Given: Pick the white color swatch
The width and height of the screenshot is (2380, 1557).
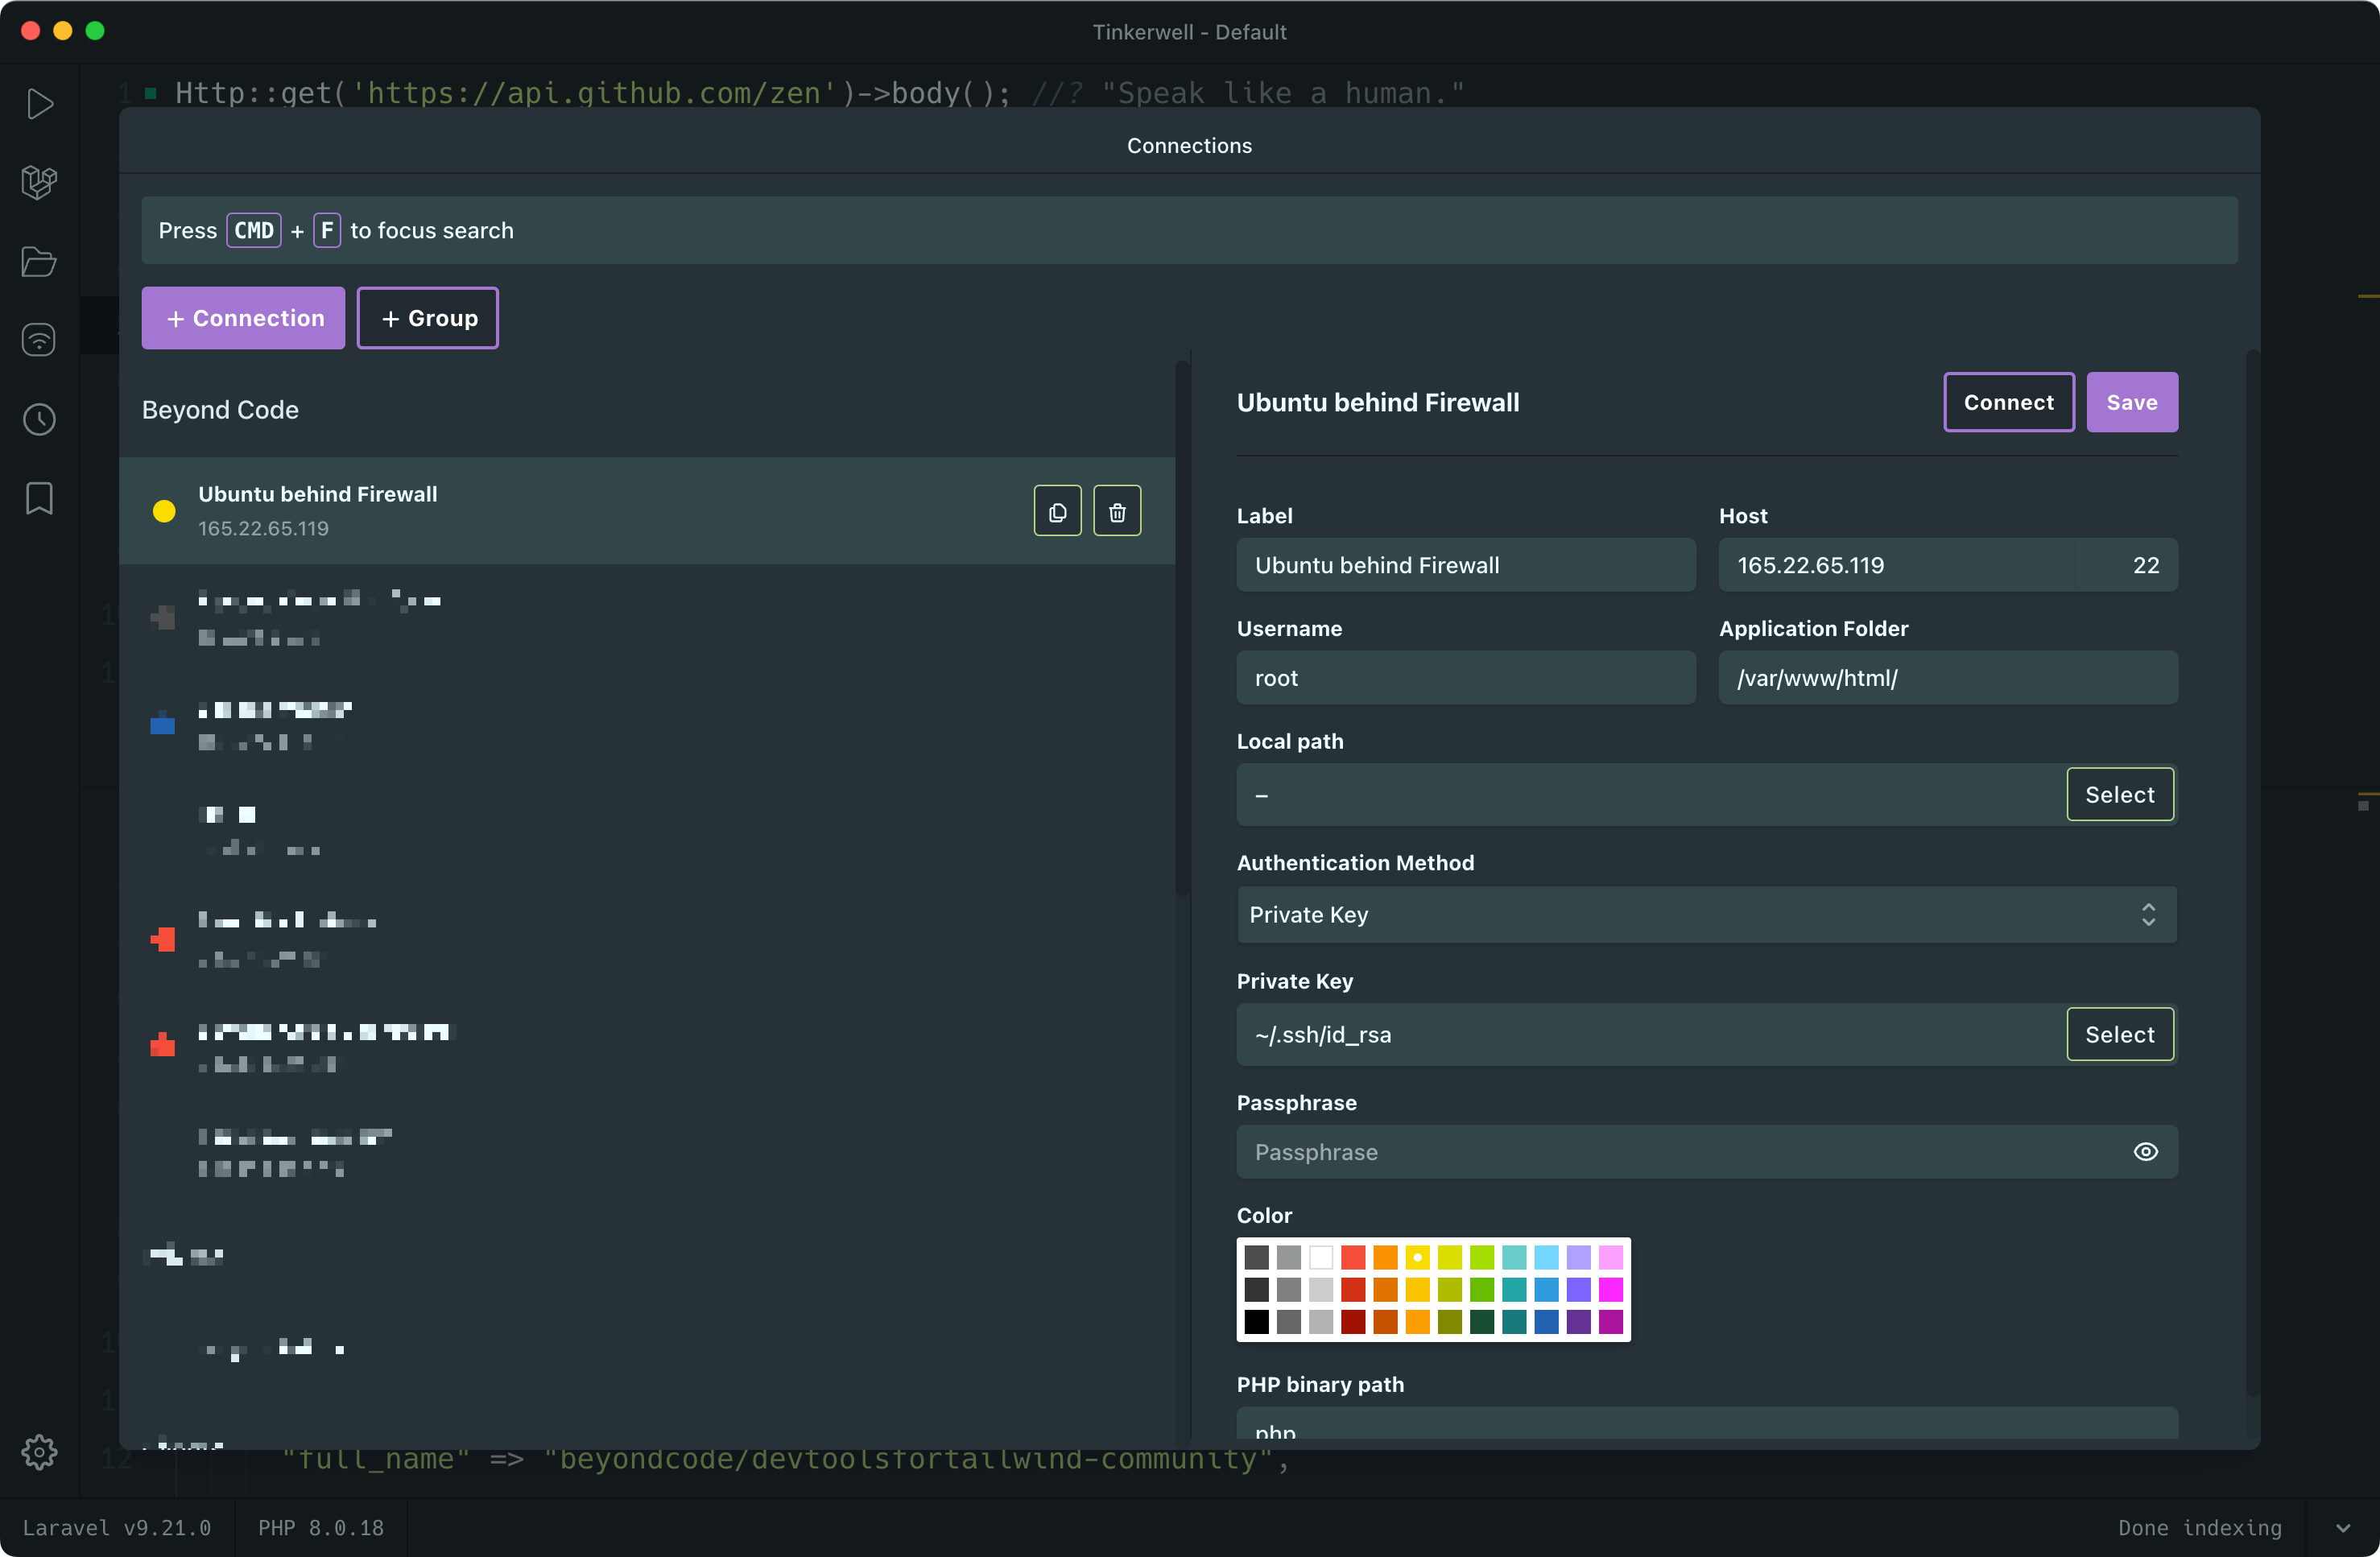Looking at the screenshot, I should pyautogui.click(x=1320, y=1257).
